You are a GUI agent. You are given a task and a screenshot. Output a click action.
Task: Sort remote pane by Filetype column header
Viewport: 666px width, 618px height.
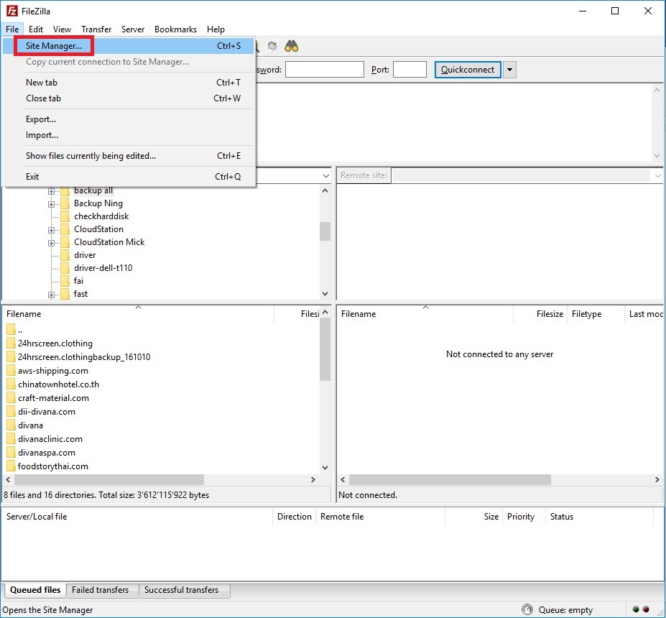click(x=596, y=314)
